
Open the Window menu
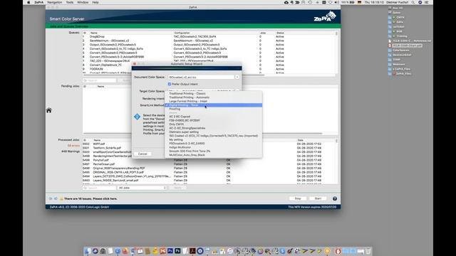tap(83, 2)
